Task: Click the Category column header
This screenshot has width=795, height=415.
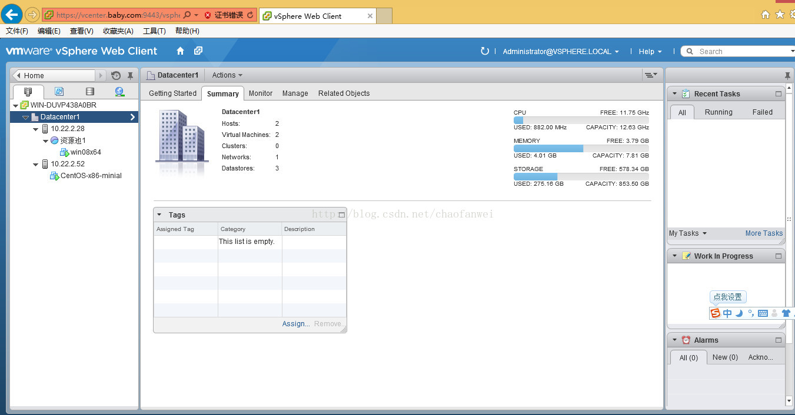Action: (x=250, y=229)
